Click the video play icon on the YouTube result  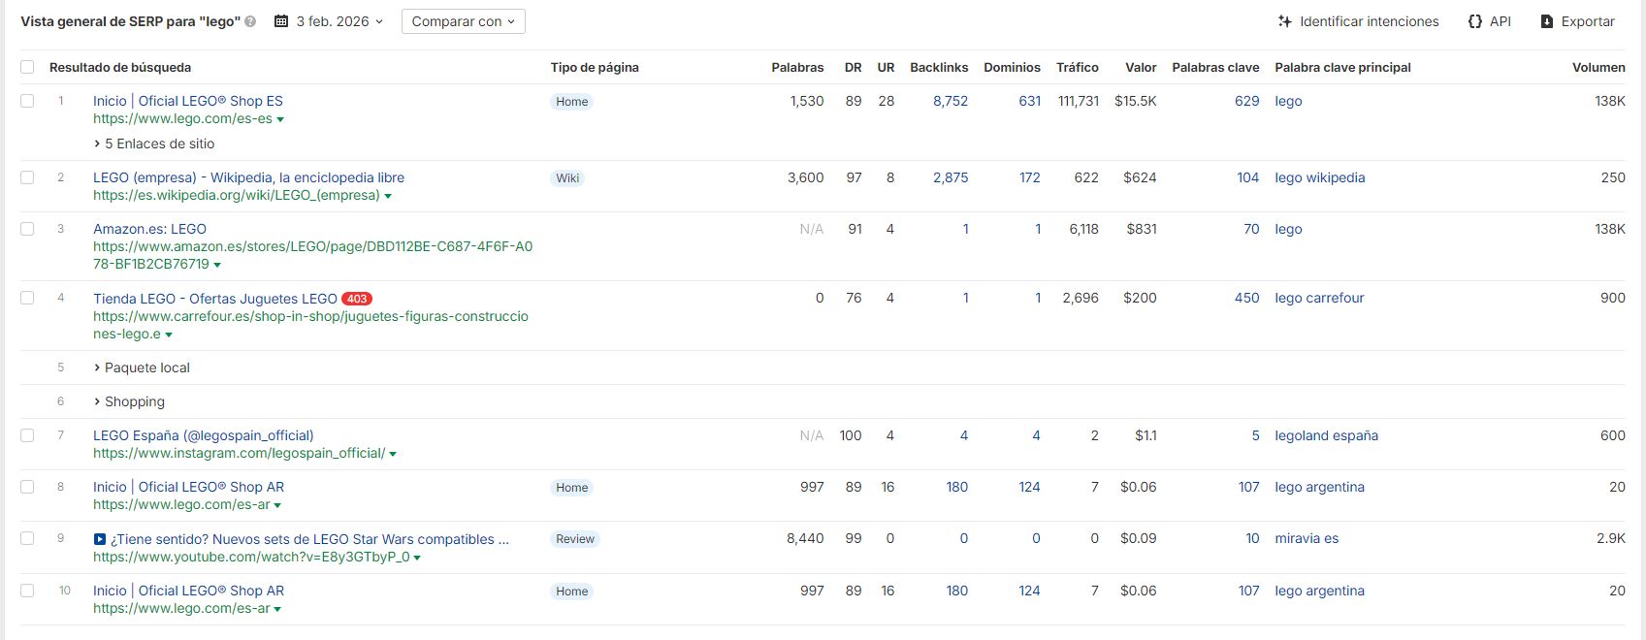pos(100,539)
